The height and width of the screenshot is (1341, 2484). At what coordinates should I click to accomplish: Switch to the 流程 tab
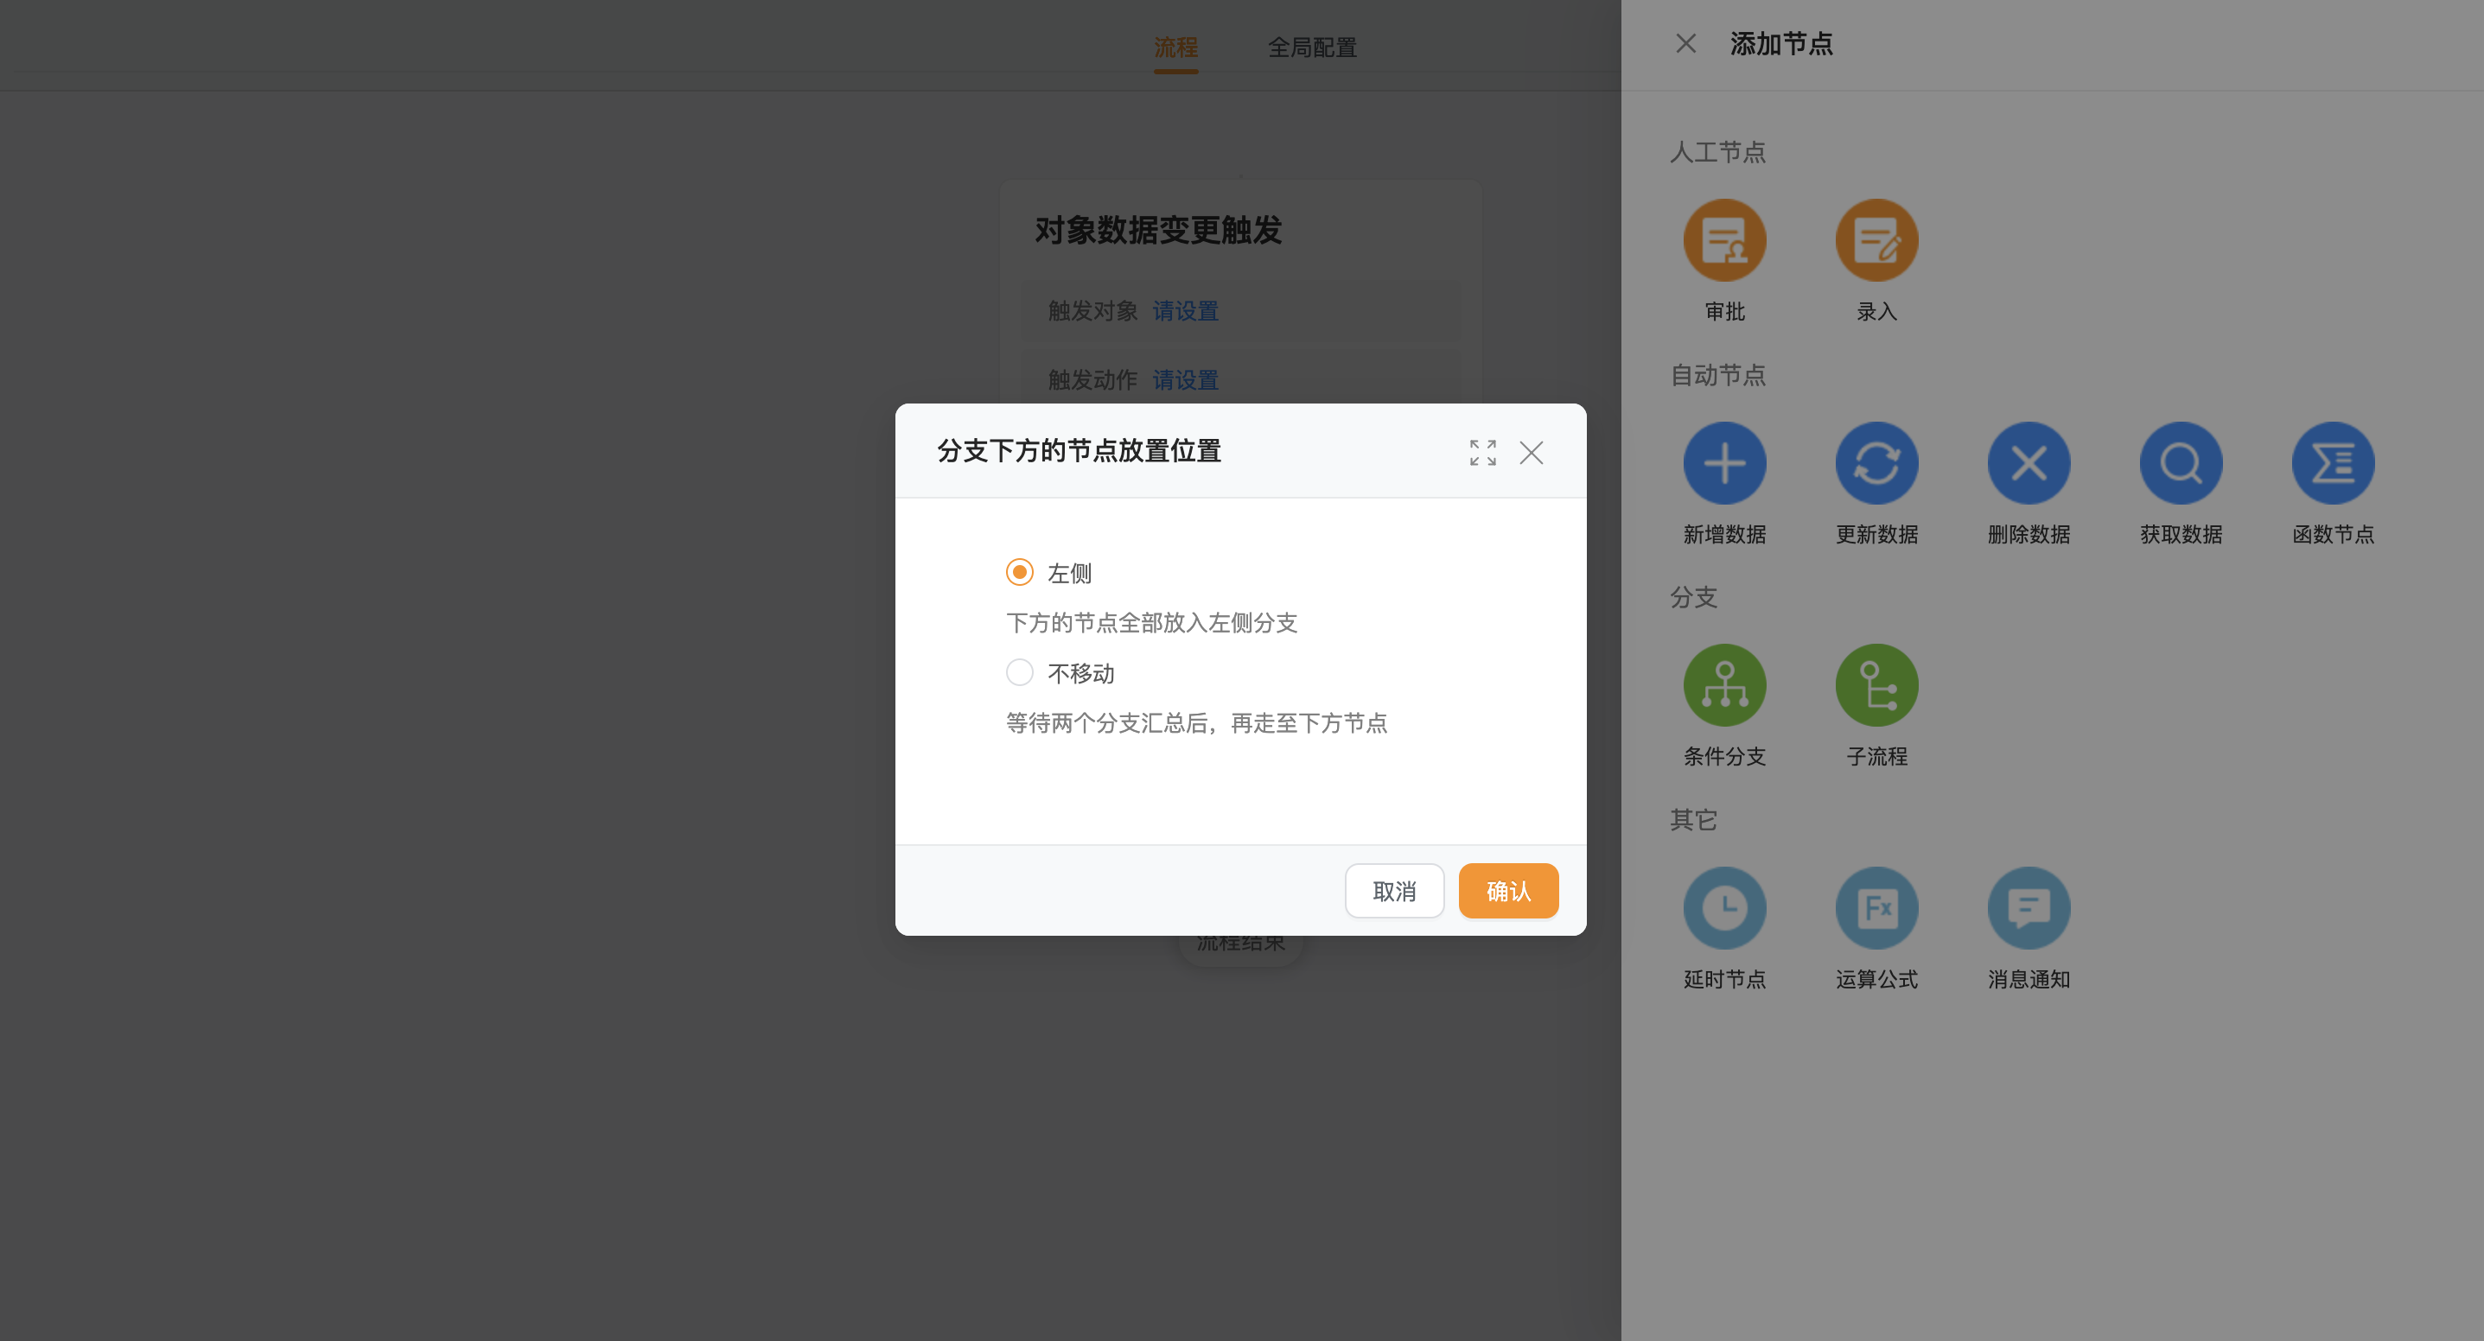coord(1175,48)
